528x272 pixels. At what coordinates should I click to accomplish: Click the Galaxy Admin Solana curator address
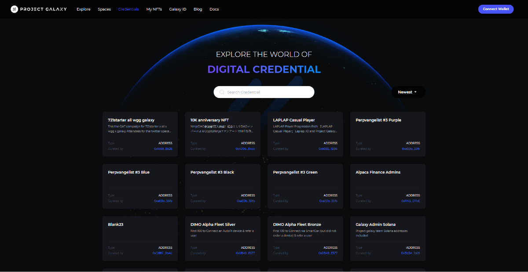click(x=410, y=254)
